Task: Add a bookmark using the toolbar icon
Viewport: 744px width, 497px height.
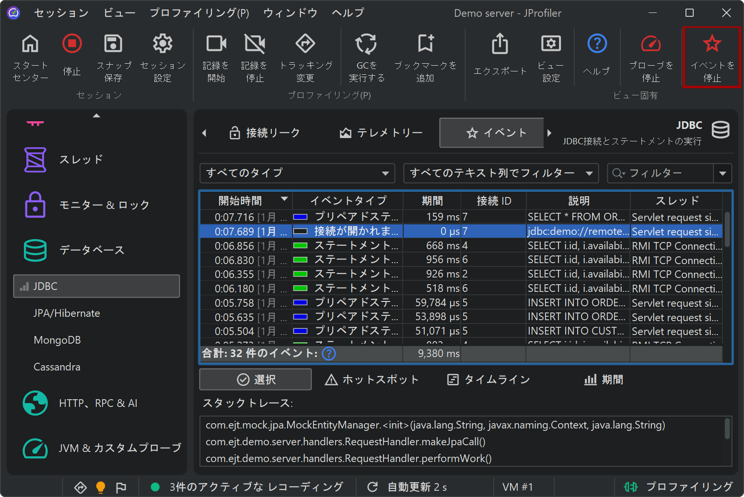Action: tap(425, 44)
